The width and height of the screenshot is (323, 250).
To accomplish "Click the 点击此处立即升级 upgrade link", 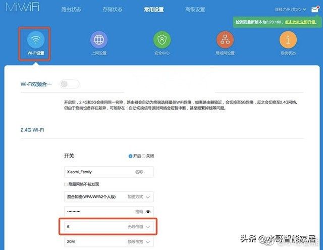I will [300, 22].
